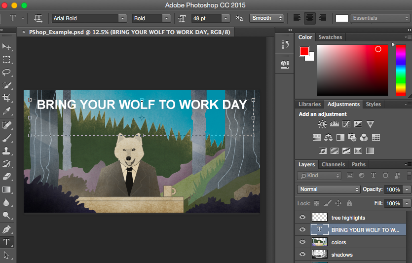412x263 pixels.
Task: Hide the tree highlights layer
Action: [302, 218]
